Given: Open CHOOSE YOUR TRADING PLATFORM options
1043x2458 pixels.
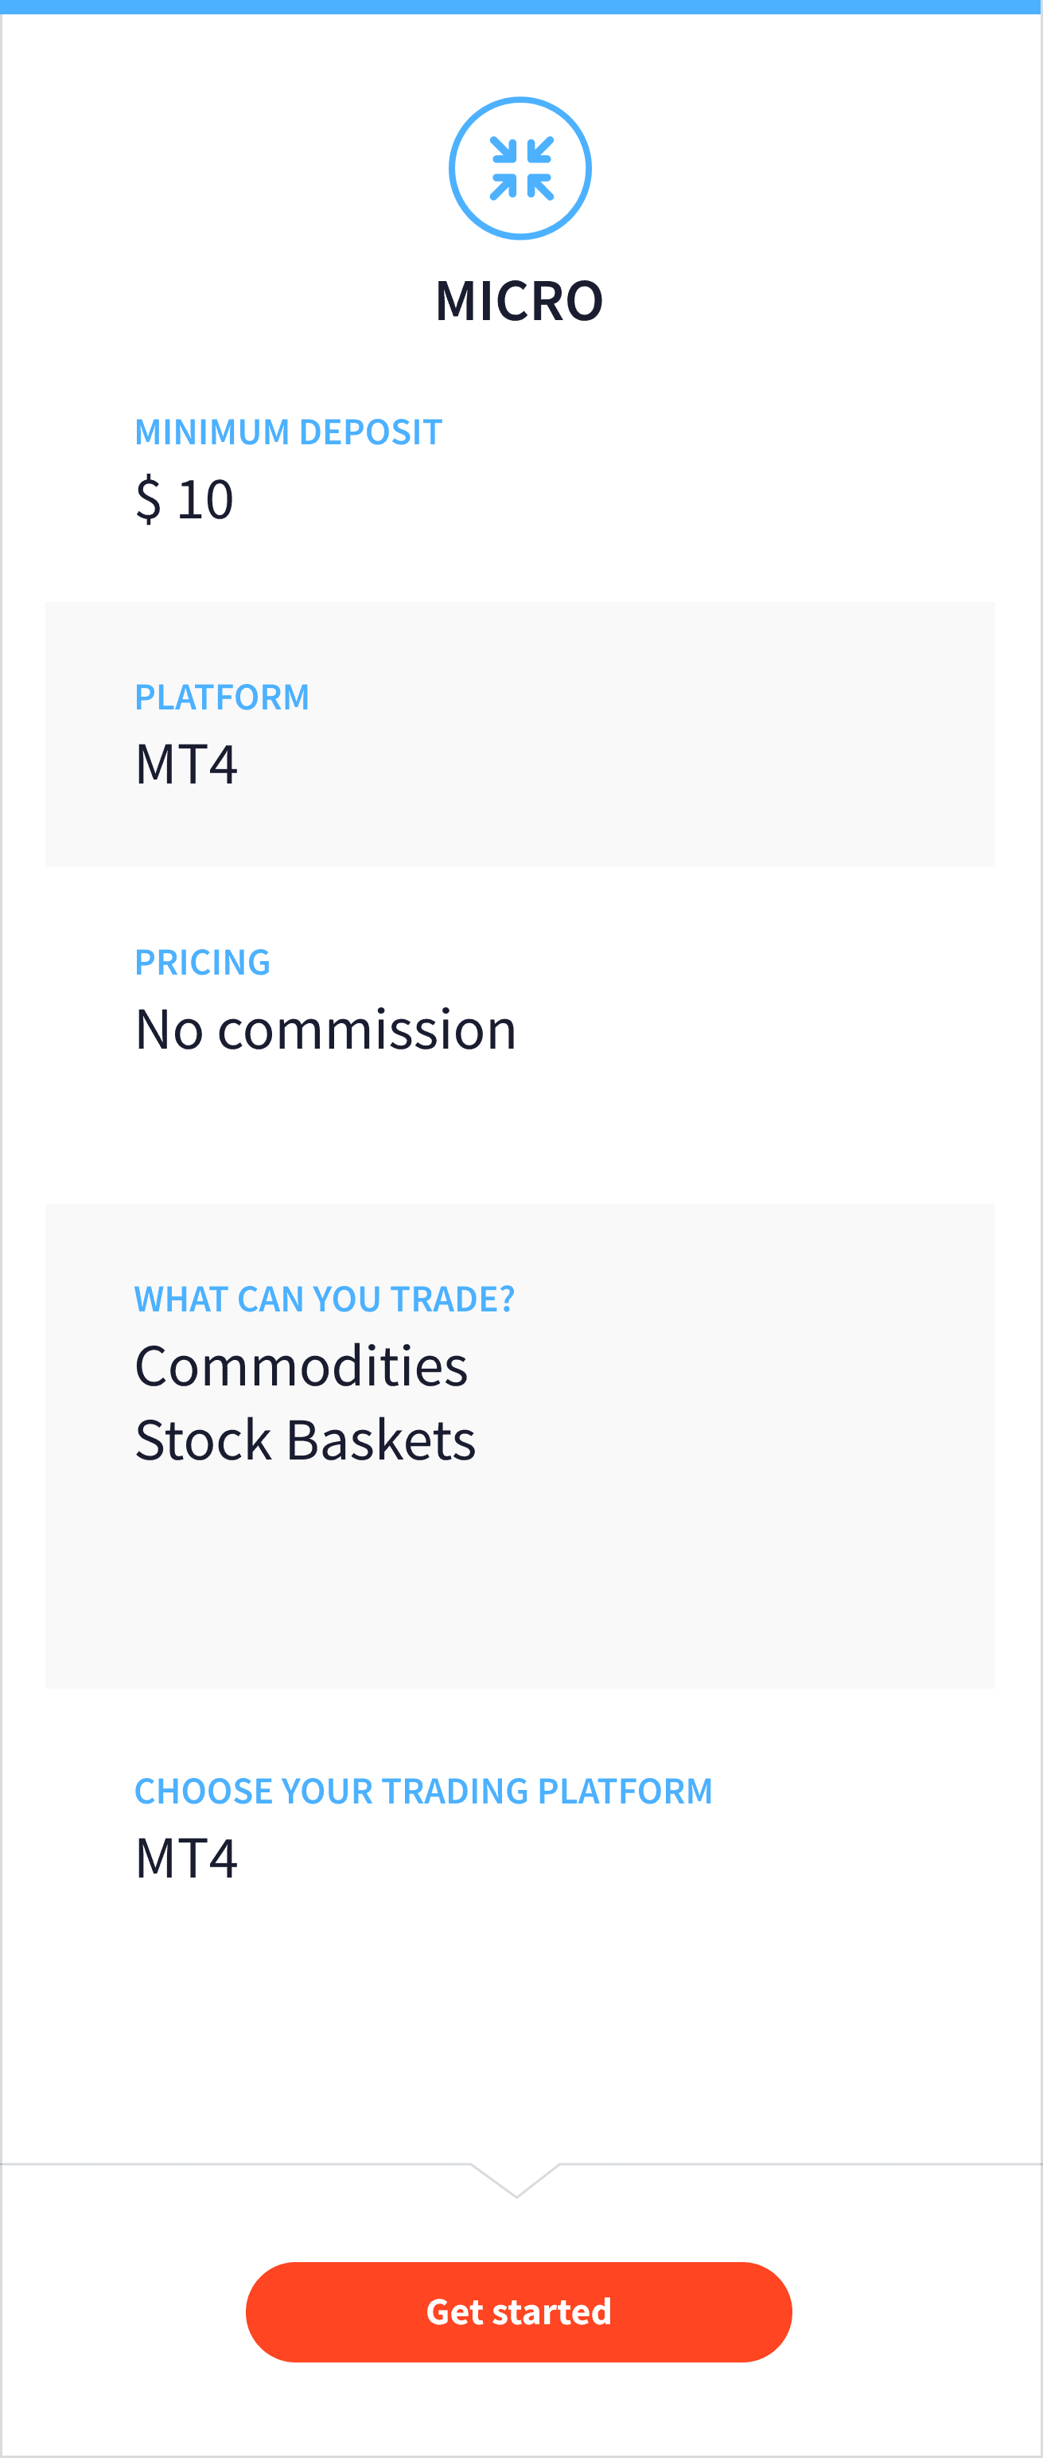Looking at the screenshot, I should (x=423, y=1792).
